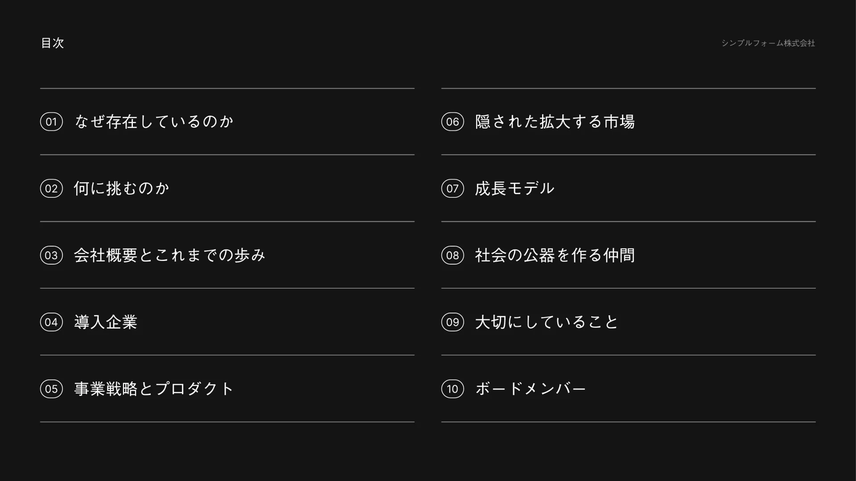
Task: Go to 会社概要とこれまでの歩み
Action: [x=169, y=255]
